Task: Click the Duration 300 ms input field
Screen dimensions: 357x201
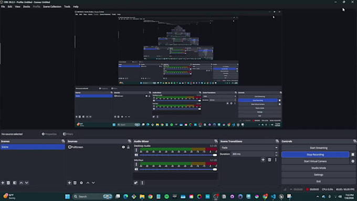Action: coord(253,154)
